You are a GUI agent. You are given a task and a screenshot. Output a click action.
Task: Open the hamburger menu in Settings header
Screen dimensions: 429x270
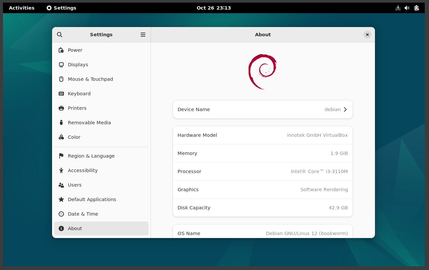point(143,35)
